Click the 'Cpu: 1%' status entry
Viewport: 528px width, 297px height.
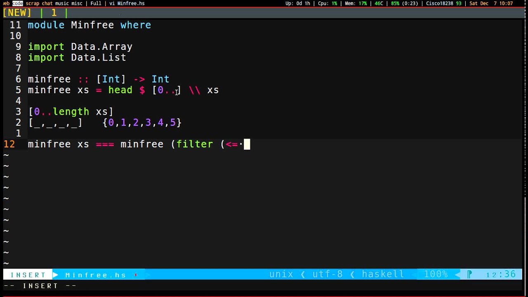(328, 3)
